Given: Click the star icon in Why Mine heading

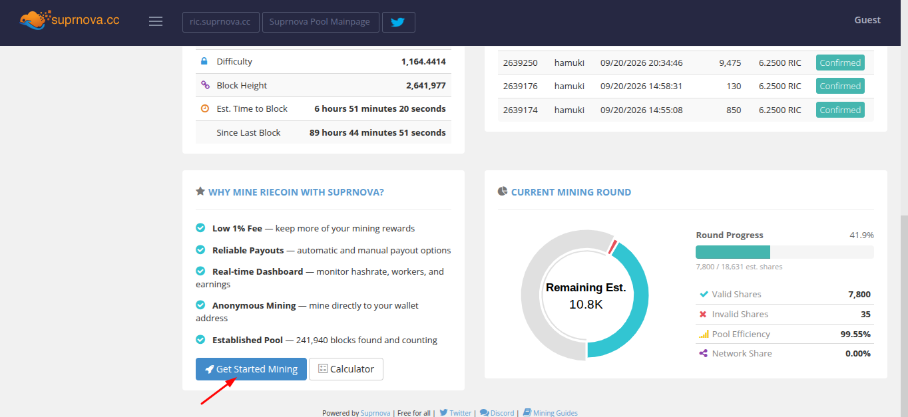Looking at the screenshot, I should pyautogui.click(x=200, y=192).
